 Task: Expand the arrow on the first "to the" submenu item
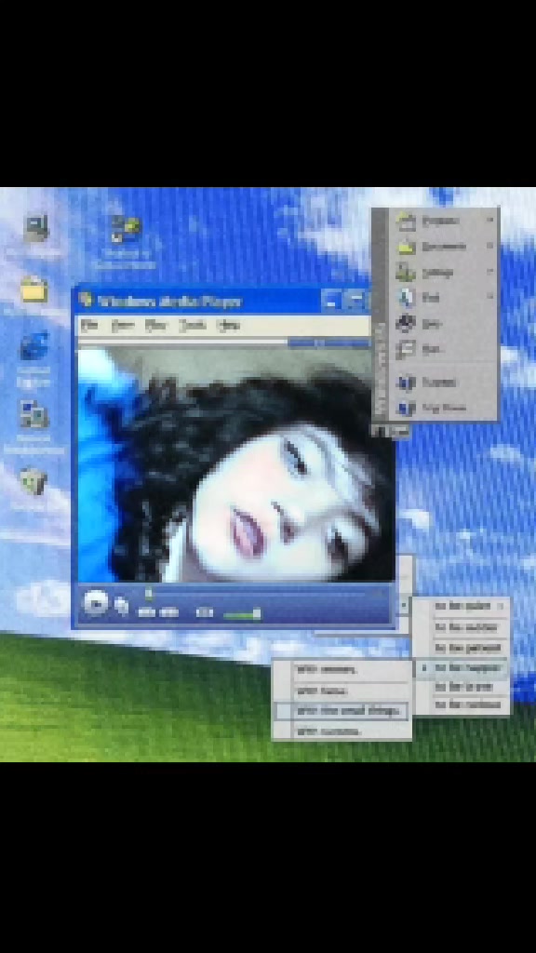(x=502, y=606)
